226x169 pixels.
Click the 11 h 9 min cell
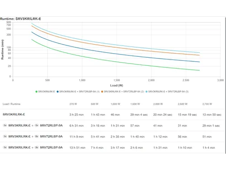tap(76, 137)
